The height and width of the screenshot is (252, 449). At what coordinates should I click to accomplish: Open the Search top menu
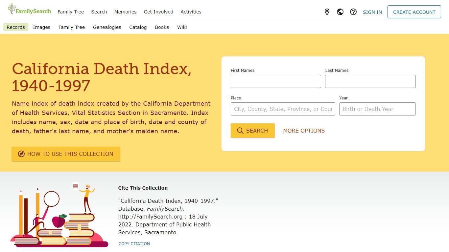(99, 12)
